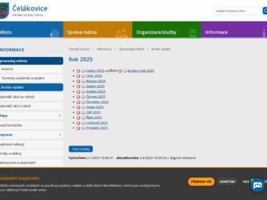Open the Říjen 2025 issue link
The image size is (267, 200).
(x=94, y=117)
